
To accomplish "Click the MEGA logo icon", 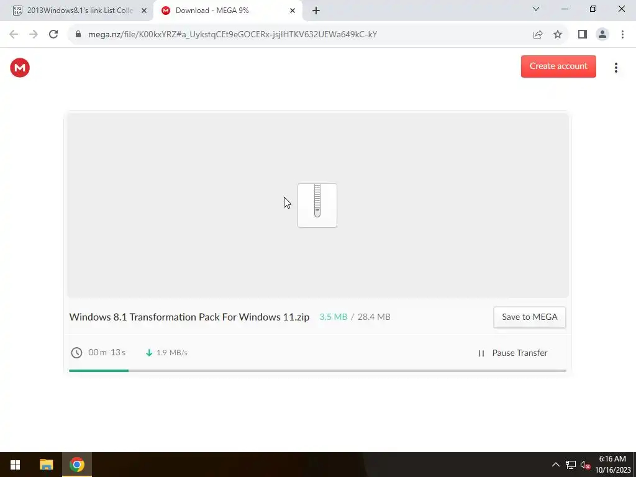I will click(20, 68).
